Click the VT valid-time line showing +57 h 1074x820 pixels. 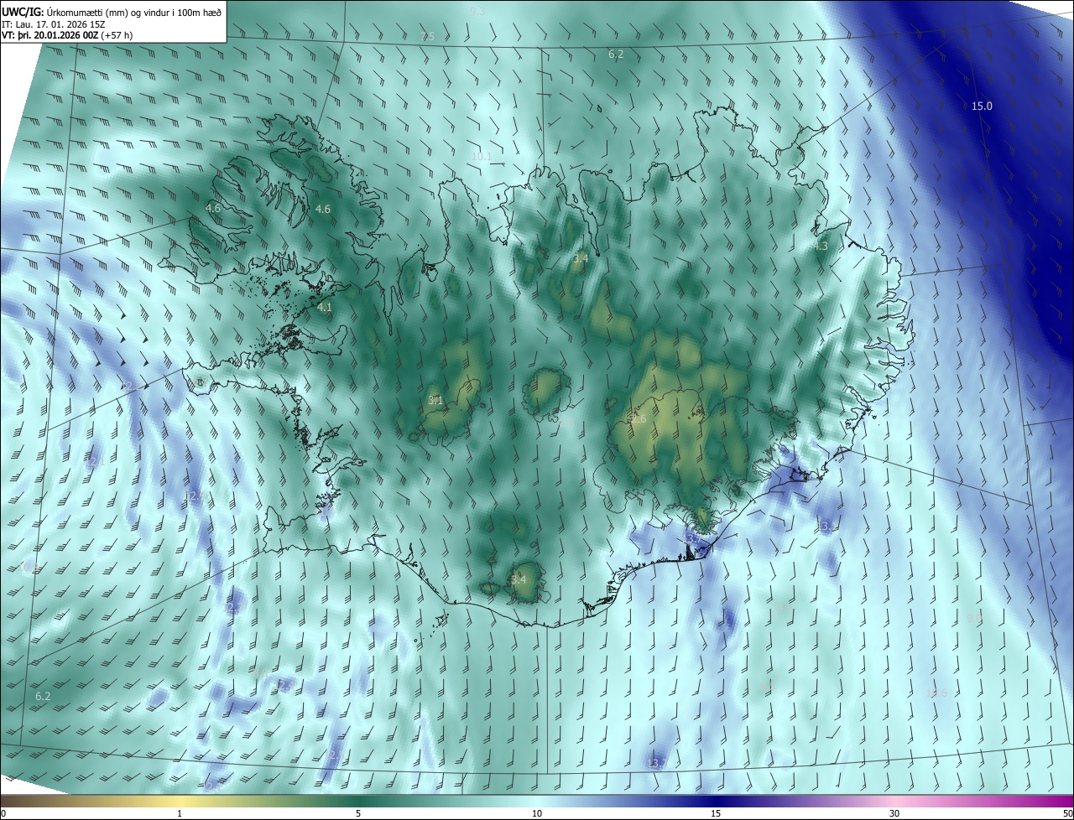(67, 35)
